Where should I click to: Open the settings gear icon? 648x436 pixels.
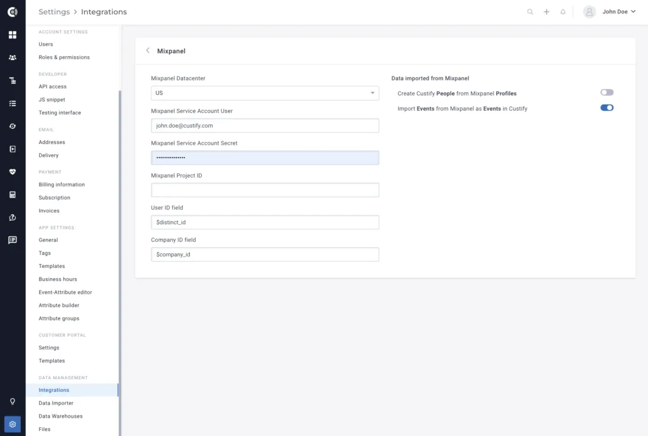[x=13, y=424]
